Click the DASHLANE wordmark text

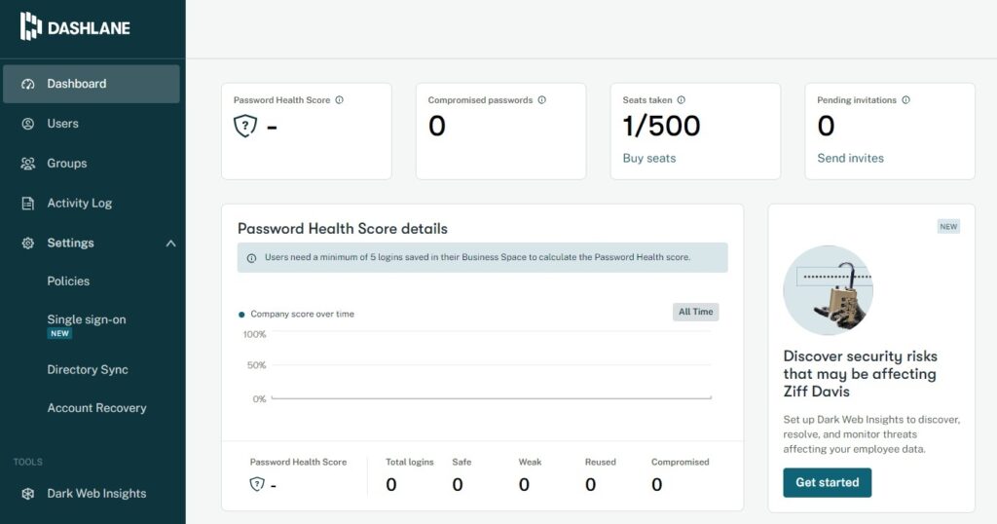89,28
